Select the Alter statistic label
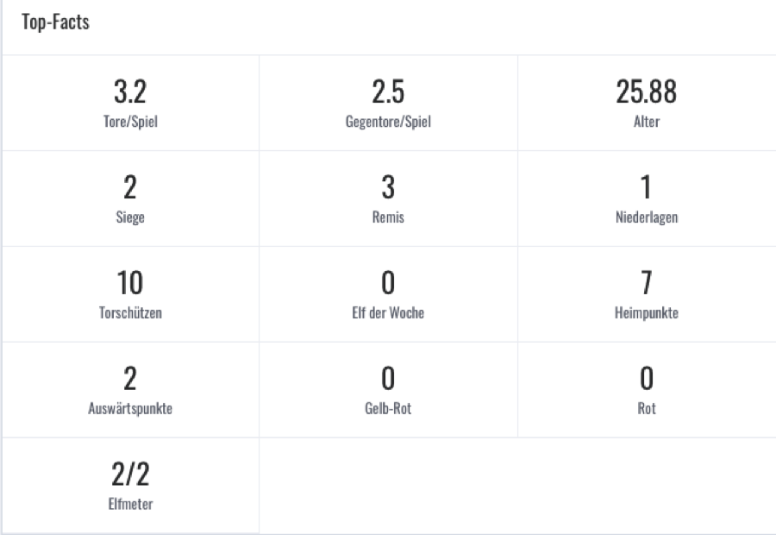 click(647, 122)
